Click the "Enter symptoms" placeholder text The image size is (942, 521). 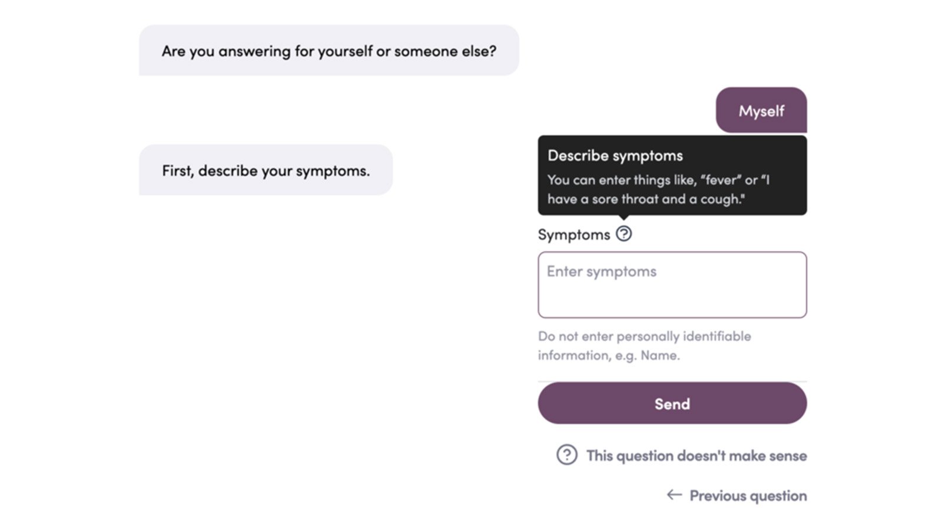(x=601, y=272)
